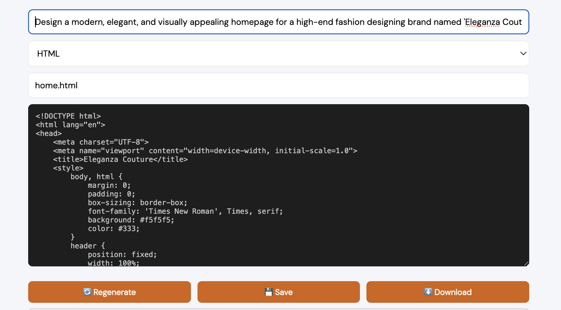561x310 pixels.
Task: Click the background #f5f5f5 color line
Action: click(x=131, y=220)
